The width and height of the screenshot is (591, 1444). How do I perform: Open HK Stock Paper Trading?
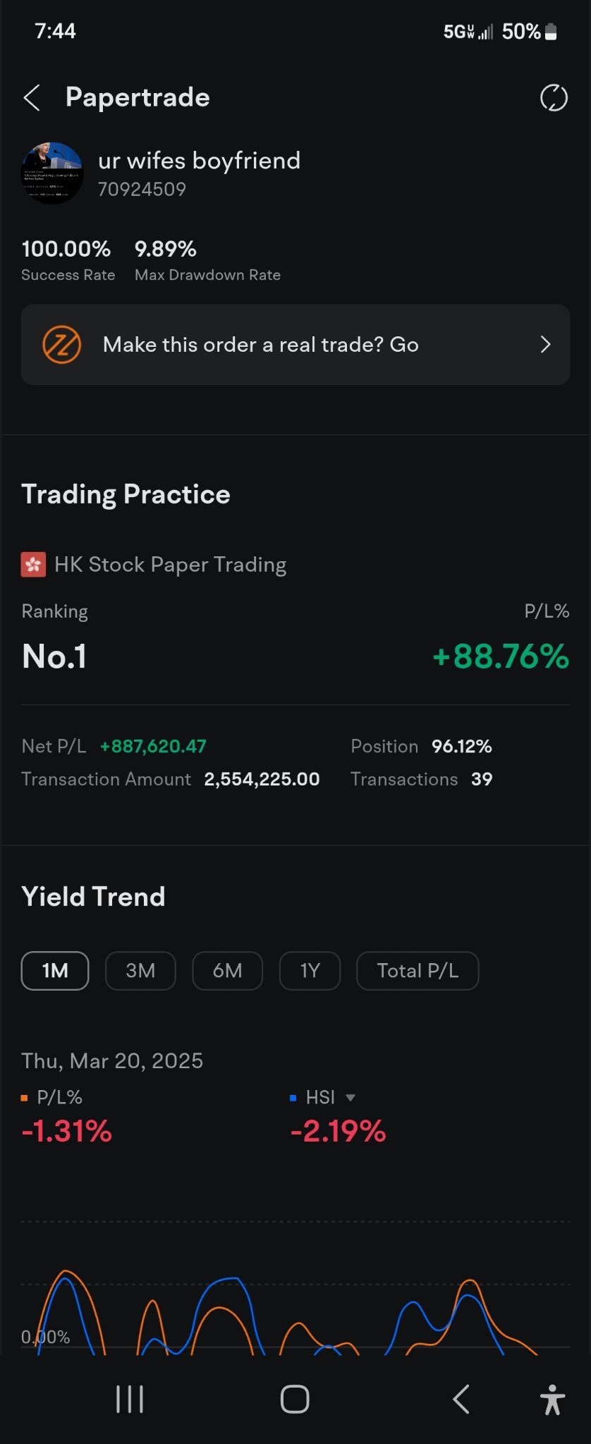point(171,565)
